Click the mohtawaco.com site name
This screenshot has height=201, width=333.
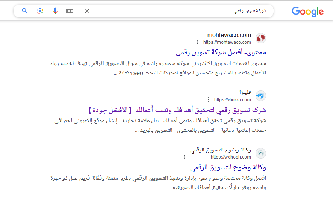(229, 35)
